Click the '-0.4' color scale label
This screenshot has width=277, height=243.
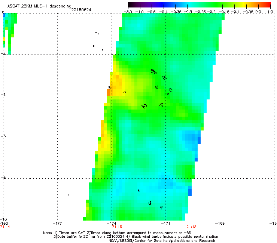(x=163, y=12)
